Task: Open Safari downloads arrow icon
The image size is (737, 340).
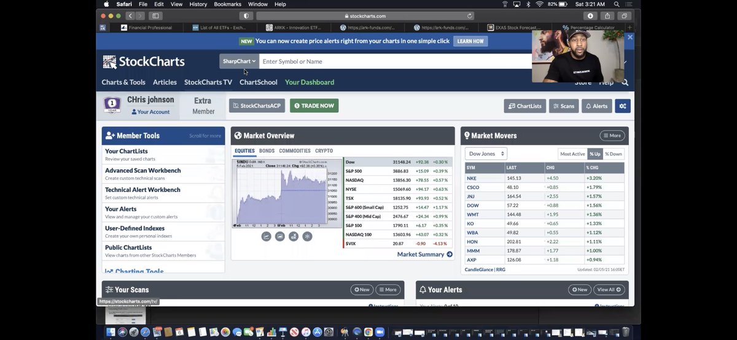Action: click(x=590, y=16)
